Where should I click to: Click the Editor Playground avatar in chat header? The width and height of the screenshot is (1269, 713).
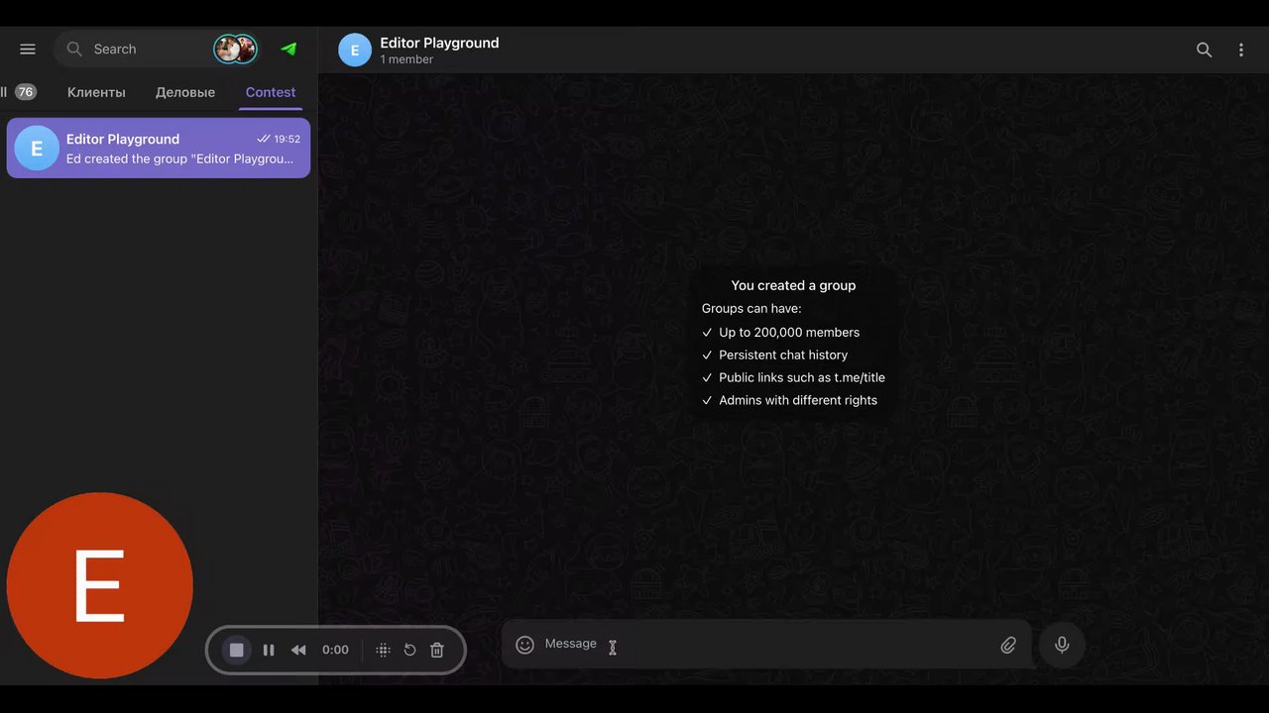coord(355,50)
